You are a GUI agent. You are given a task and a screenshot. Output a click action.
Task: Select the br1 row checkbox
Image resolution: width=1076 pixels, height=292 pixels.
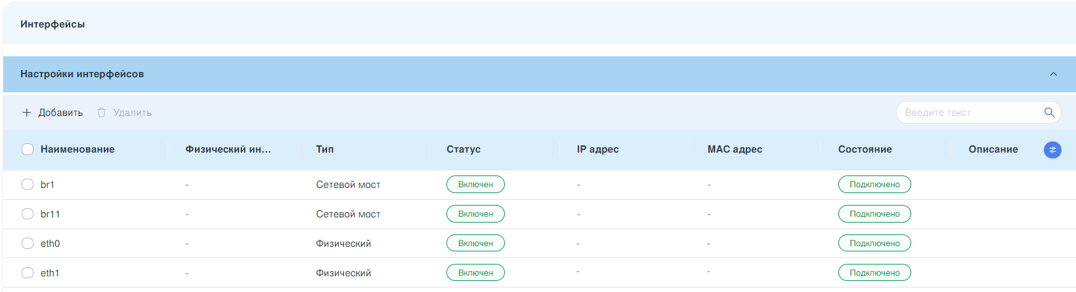tap(28, 185)
